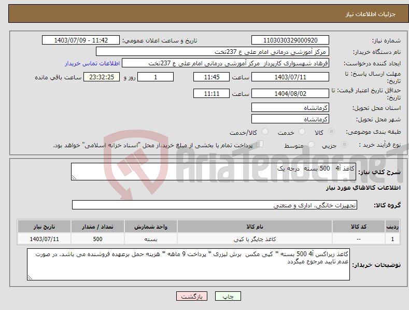Click the تاریخ نیاز column header
The image size is (409, 310).
click(45, 227)
